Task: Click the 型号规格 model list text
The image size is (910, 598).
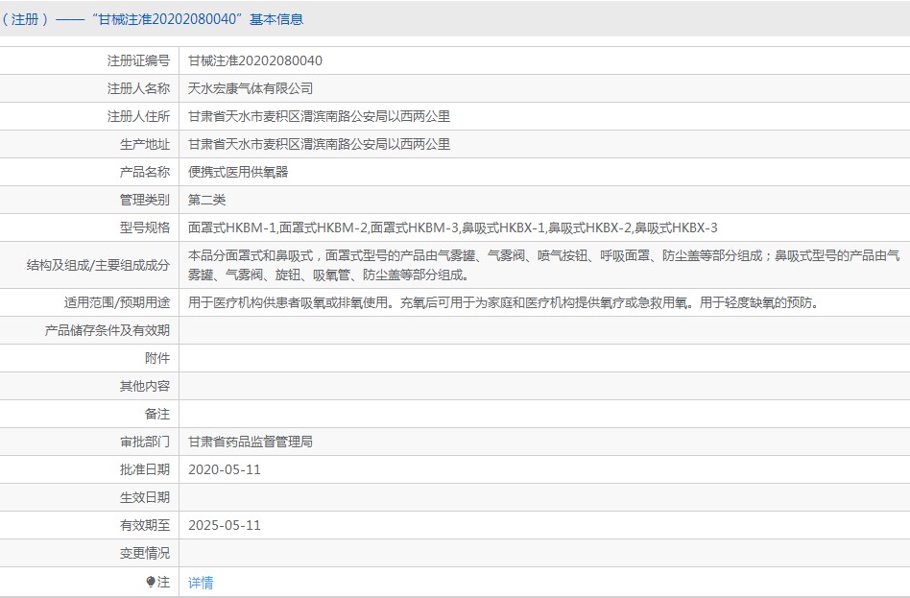Action: [x=453, y=227]
